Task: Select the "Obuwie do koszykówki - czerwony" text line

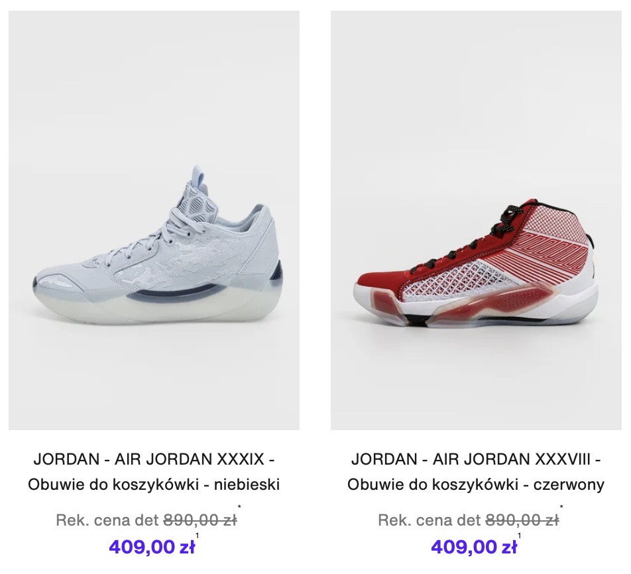Action: point(476,485)
